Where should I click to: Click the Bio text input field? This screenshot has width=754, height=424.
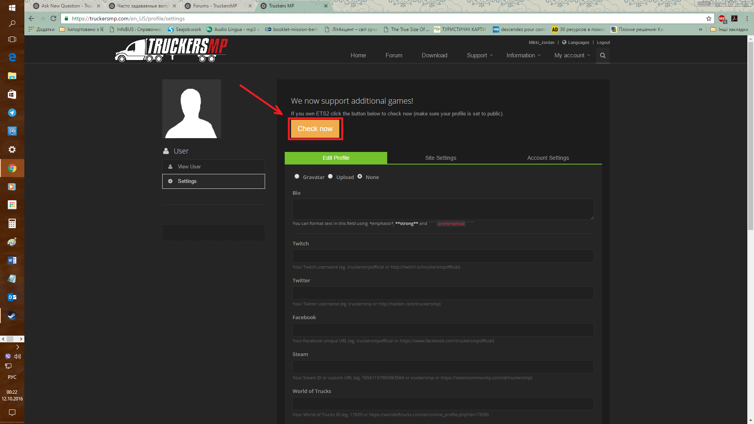(443, 208)
